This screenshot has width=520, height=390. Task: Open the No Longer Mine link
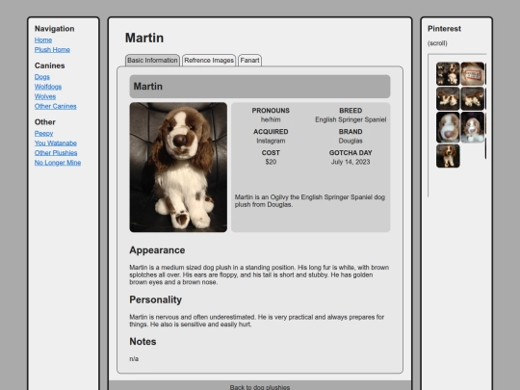coord(58,163)
